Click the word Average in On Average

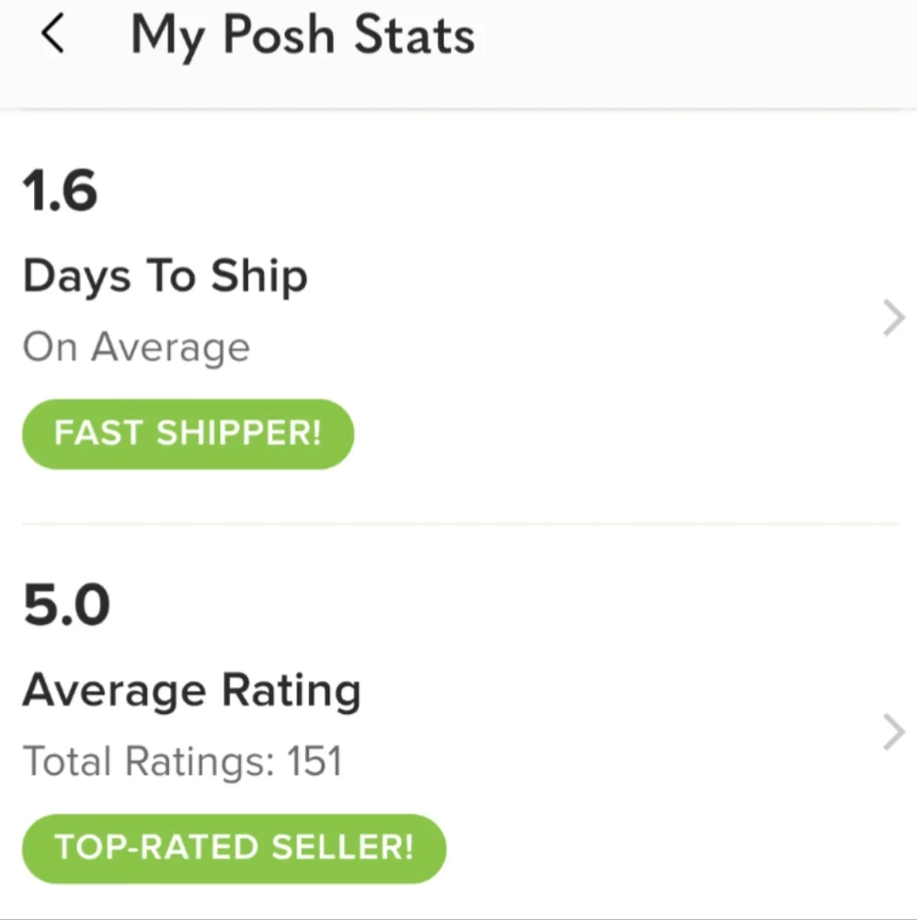click(x=170, y=348)
